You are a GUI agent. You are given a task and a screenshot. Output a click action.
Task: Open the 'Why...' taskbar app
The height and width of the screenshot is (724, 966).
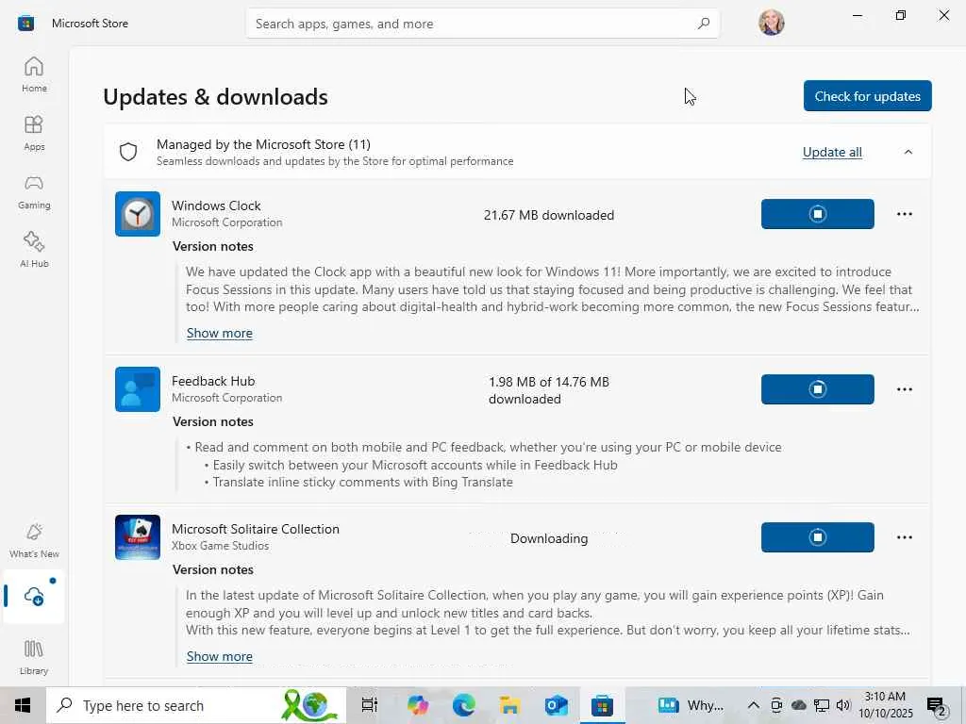coord(690,705)
